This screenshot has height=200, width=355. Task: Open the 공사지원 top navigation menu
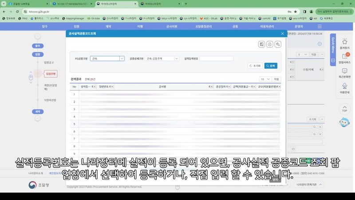click(x=172, y=27)
